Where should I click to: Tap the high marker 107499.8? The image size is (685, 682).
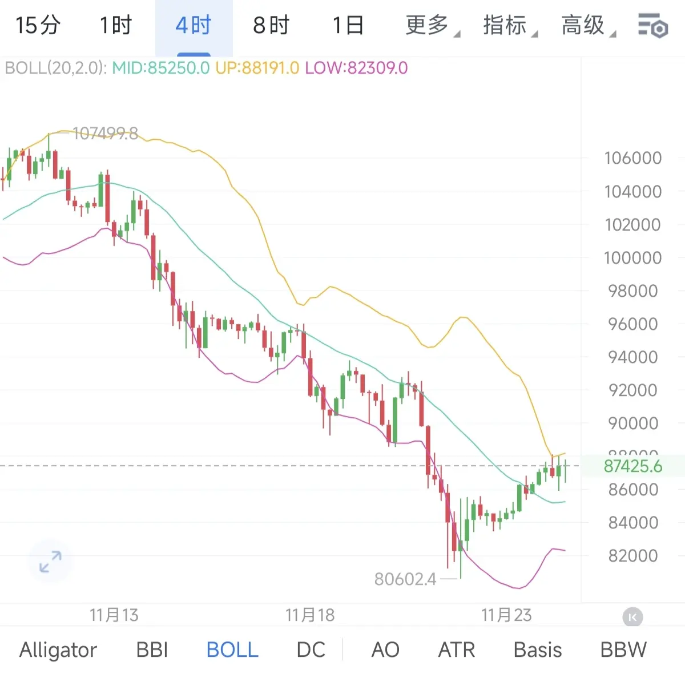click(106, 134)
